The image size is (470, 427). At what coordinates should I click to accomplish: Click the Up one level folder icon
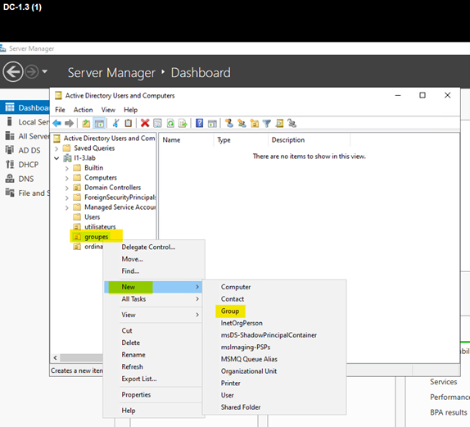[x=86, y=123]
